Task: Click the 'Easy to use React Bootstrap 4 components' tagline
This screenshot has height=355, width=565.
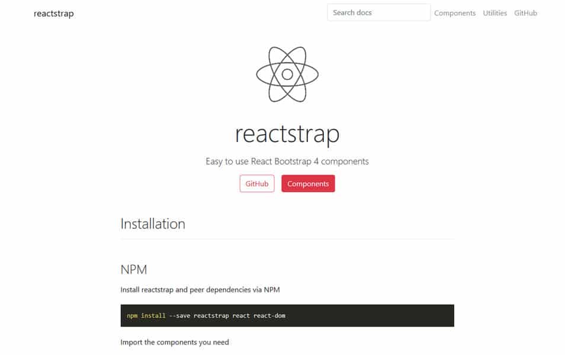Action: [x=288, y=160]
